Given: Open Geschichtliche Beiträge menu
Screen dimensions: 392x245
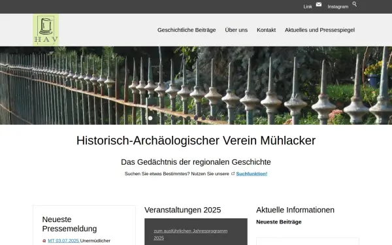Looking at the screenshot, I should click(x=186, y=30).
